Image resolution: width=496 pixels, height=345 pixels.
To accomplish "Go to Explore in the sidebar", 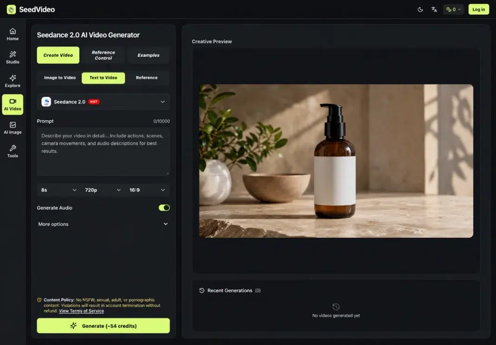I will coord(13,81).
